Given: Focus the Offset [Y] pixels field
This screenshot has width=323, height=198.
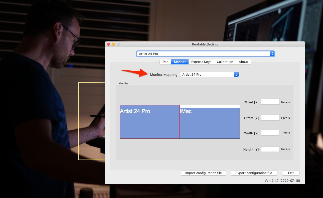Looking at the screenshot, I should tap(270, 118).
